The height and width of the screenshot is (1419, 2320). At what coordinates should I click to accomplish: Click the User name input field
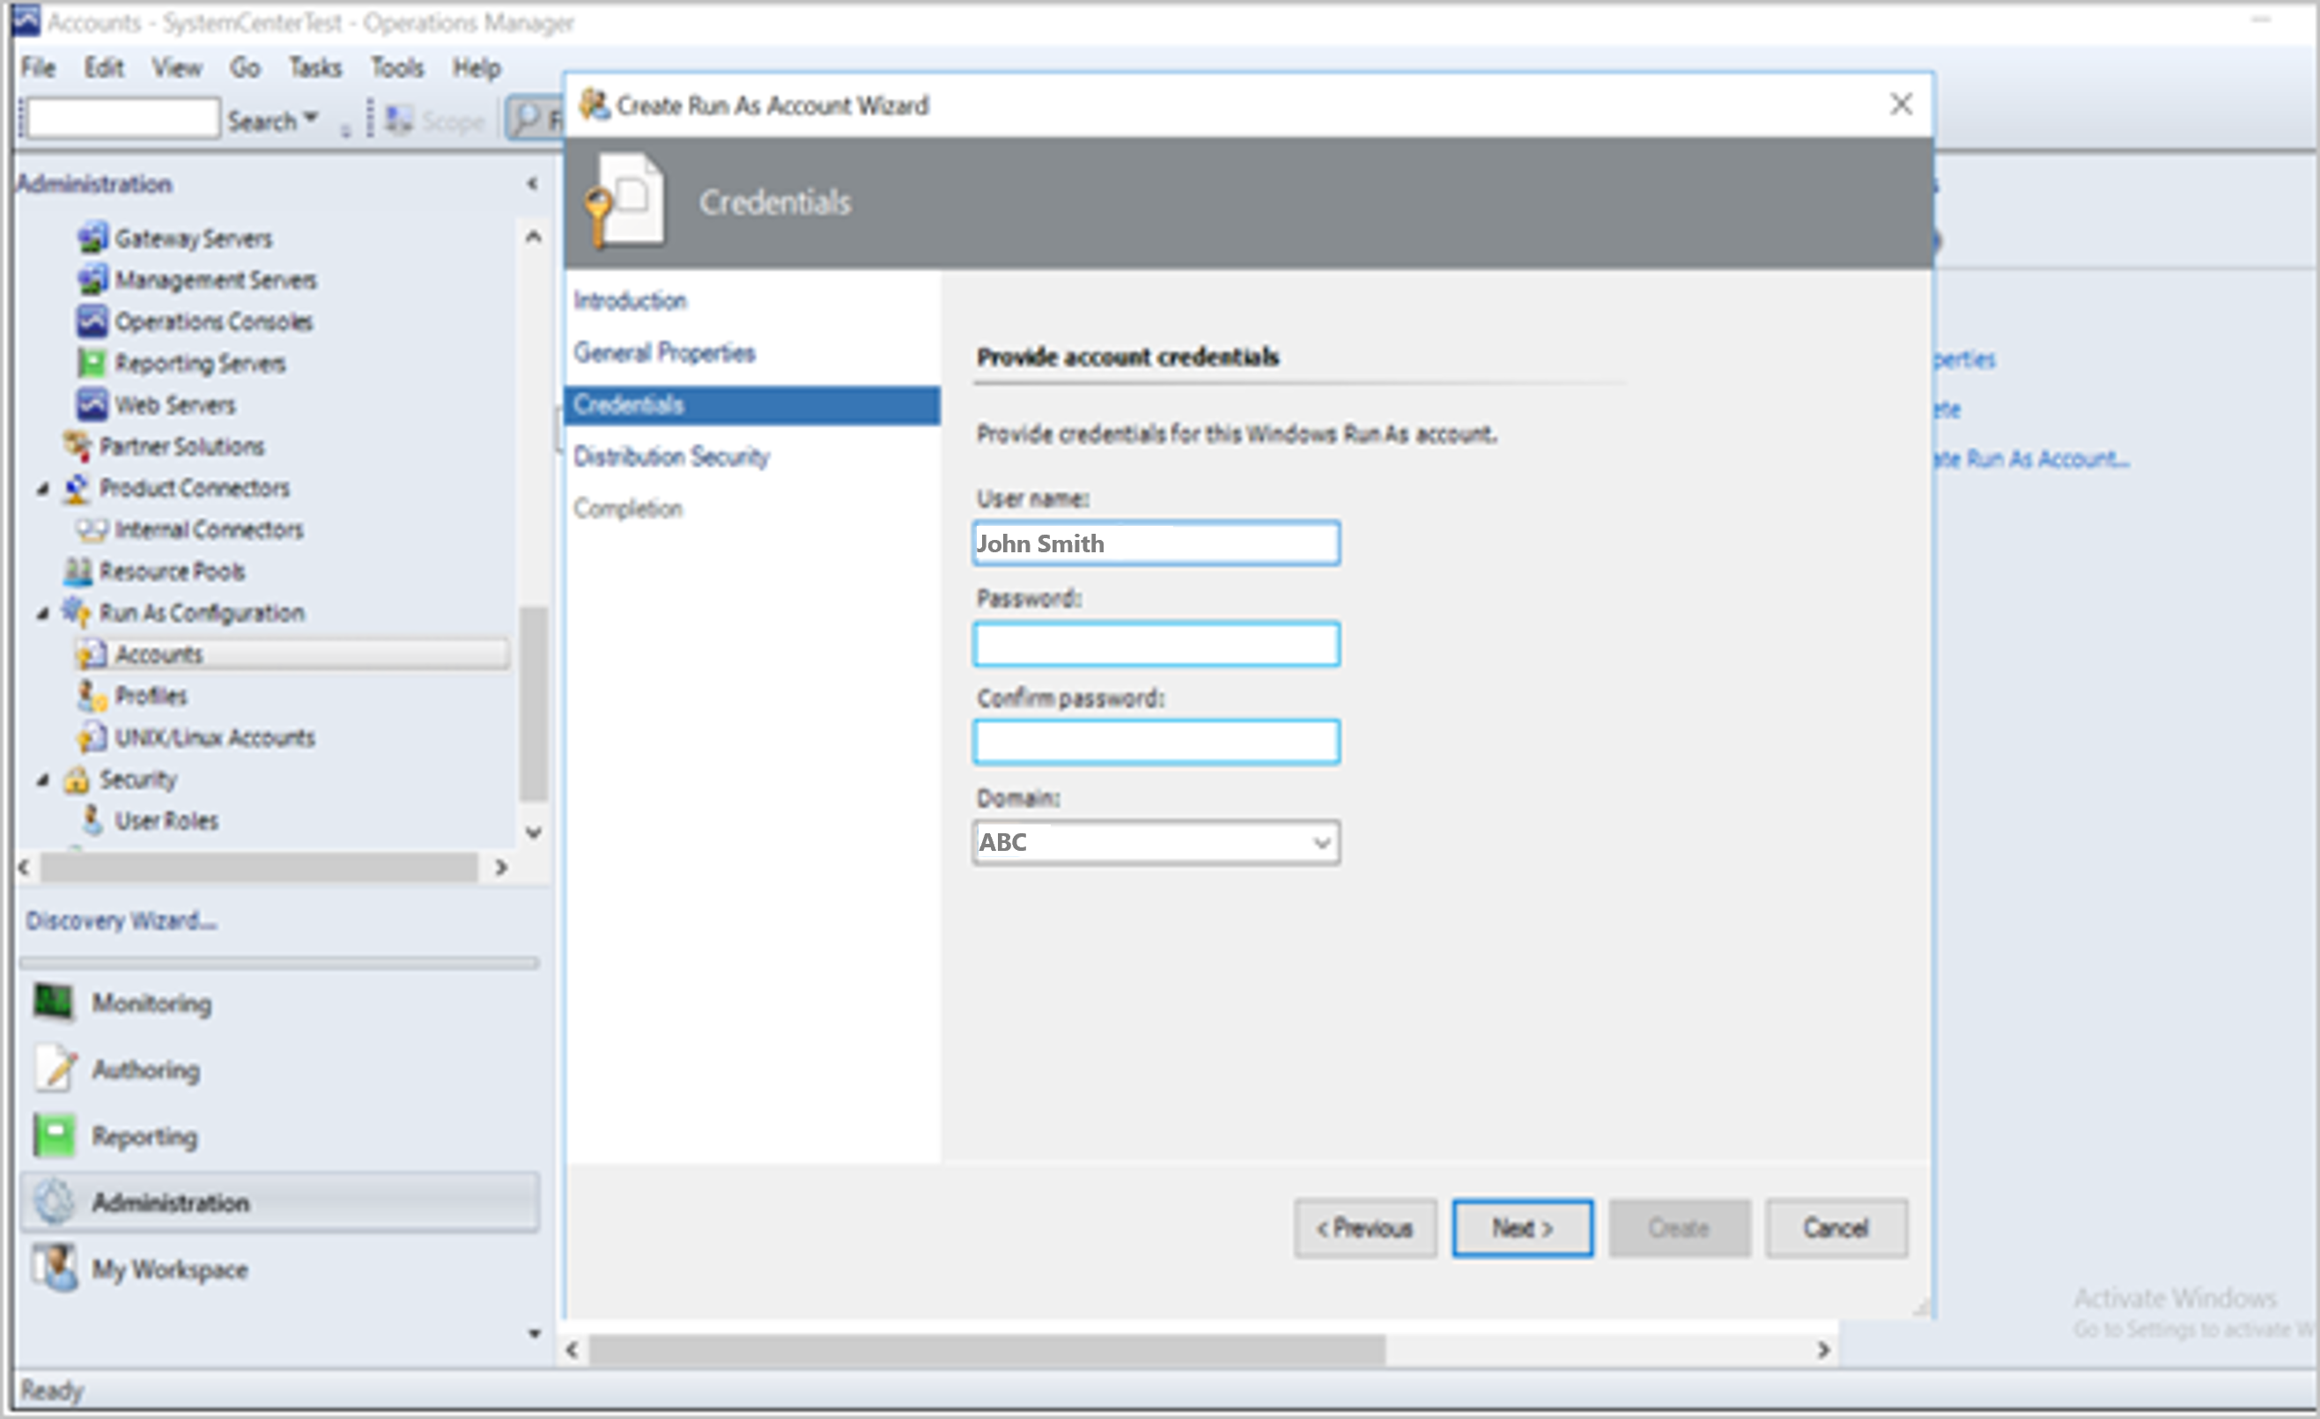click(x=1155, y=542)
